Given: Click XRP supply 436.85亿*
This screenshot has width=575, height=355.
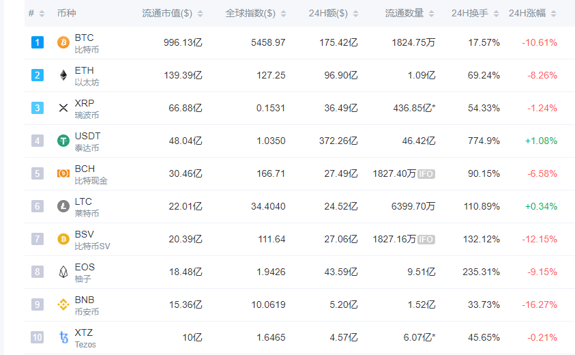Looking at the screenshot, I should 415,108.
